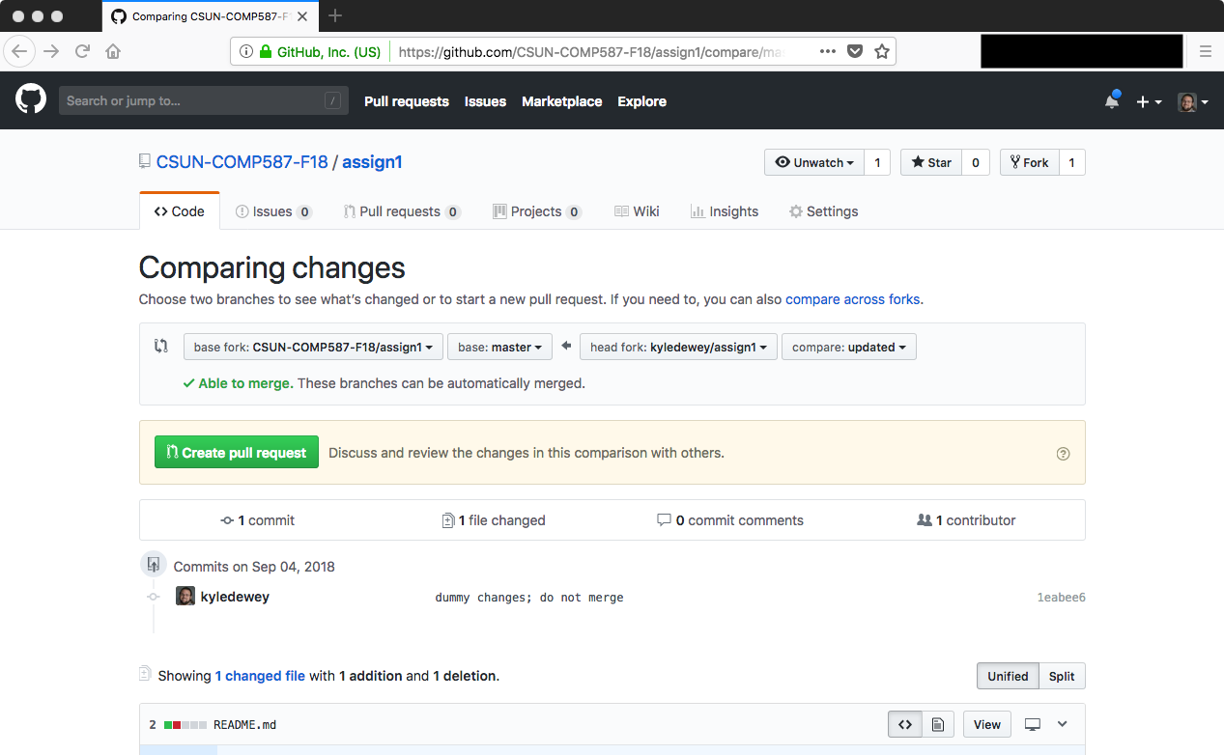Open the Issues repository tab
1224x755 pixels.
[x=273, y=211]
